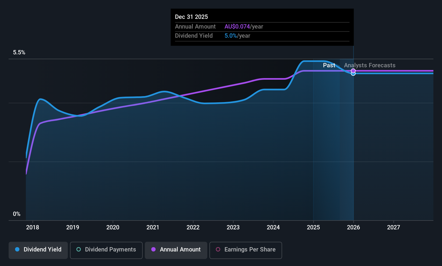Click the 0% y-axis label
The width and height of the screenshot is (442, 266).
(17, 214)
